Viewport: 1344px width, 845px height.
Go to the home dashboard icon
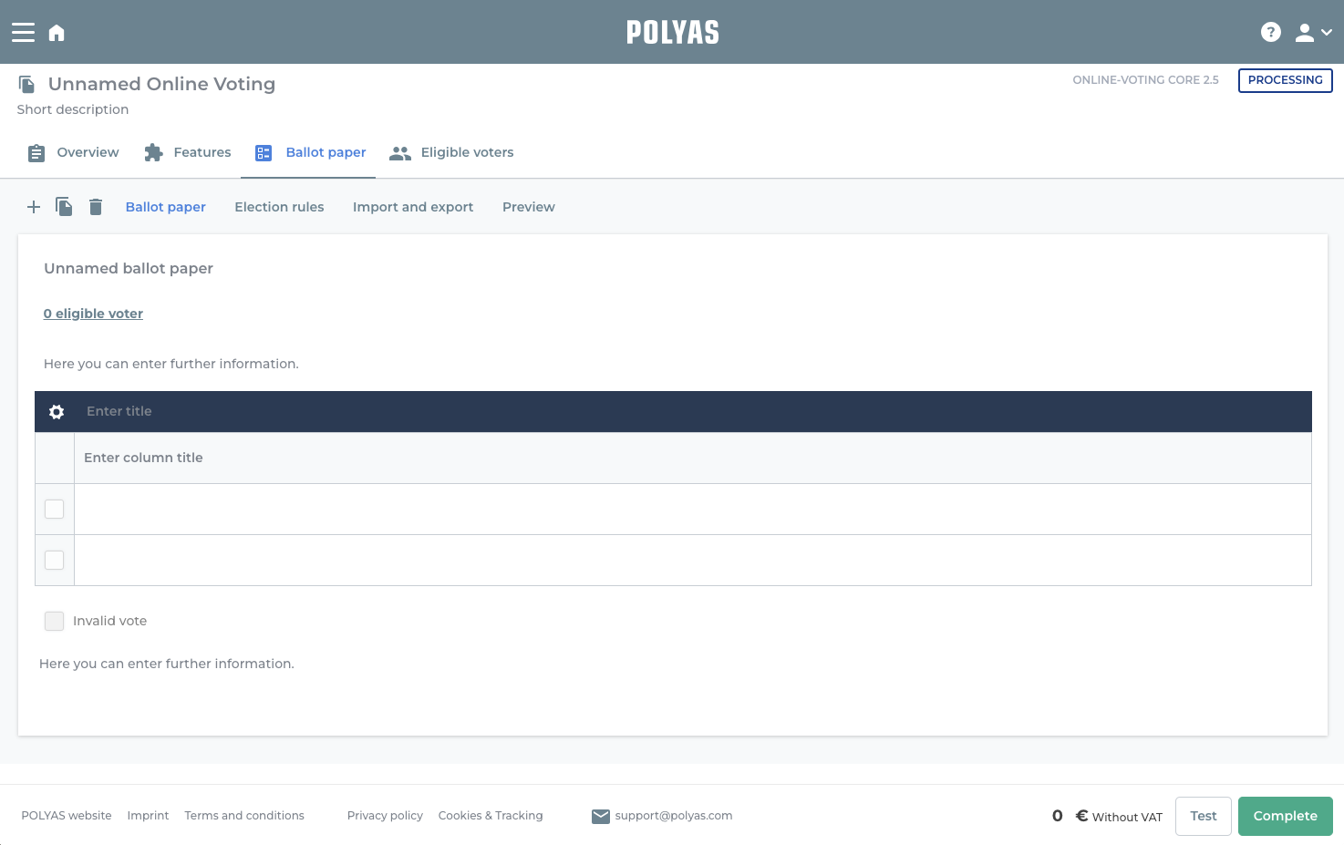57,33
